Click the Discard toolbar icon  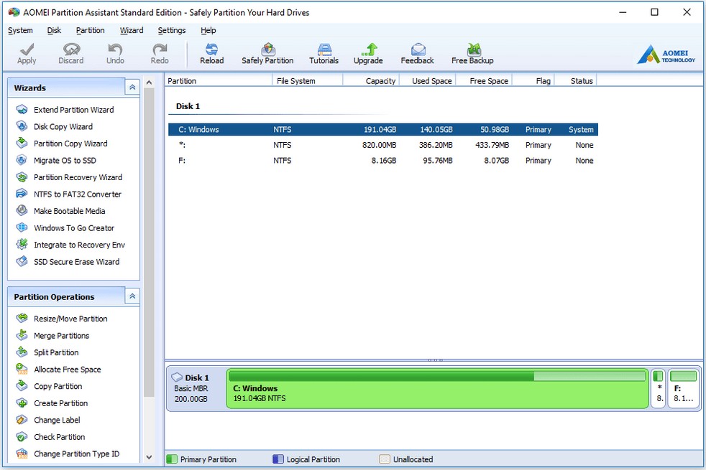tap(71, 49)
